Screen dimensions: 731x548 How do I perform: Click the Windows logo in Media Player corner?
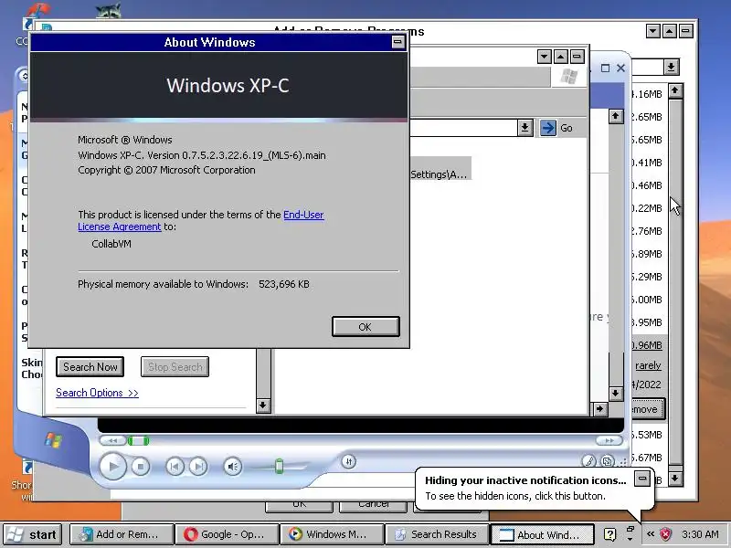54,440
